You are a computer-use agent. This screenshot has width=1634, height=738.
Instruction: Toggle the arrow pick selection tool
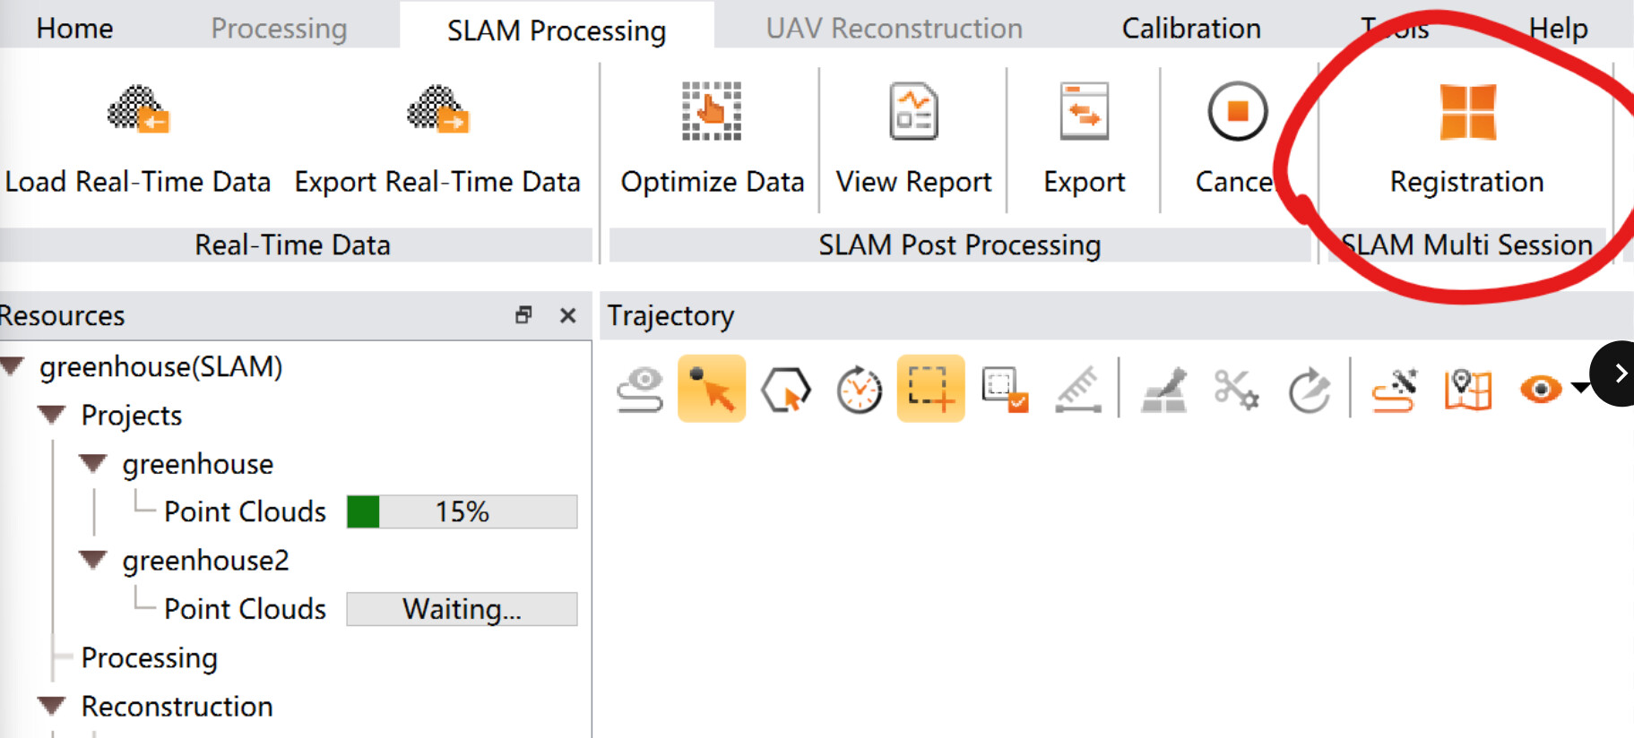click(712, 389)
